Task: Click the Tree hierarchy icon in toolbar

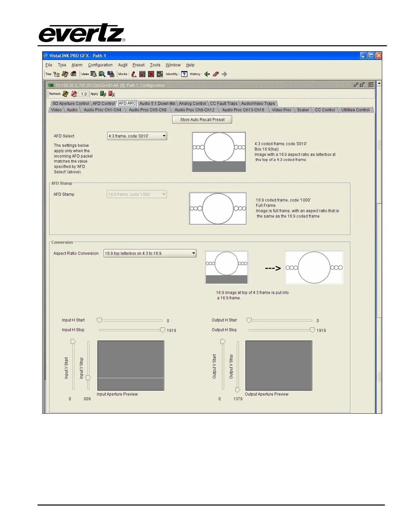Action: (x=56, y=74)
